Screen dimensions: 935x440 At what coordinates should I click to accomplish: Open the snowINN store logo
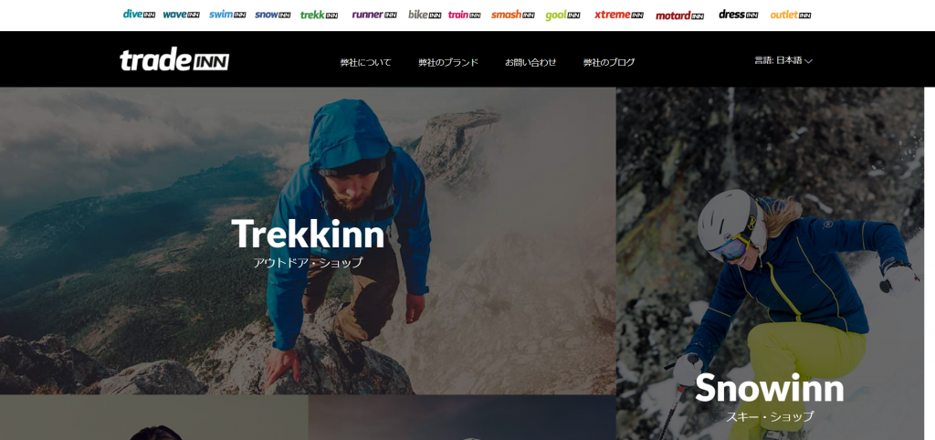tap(272, 15)
